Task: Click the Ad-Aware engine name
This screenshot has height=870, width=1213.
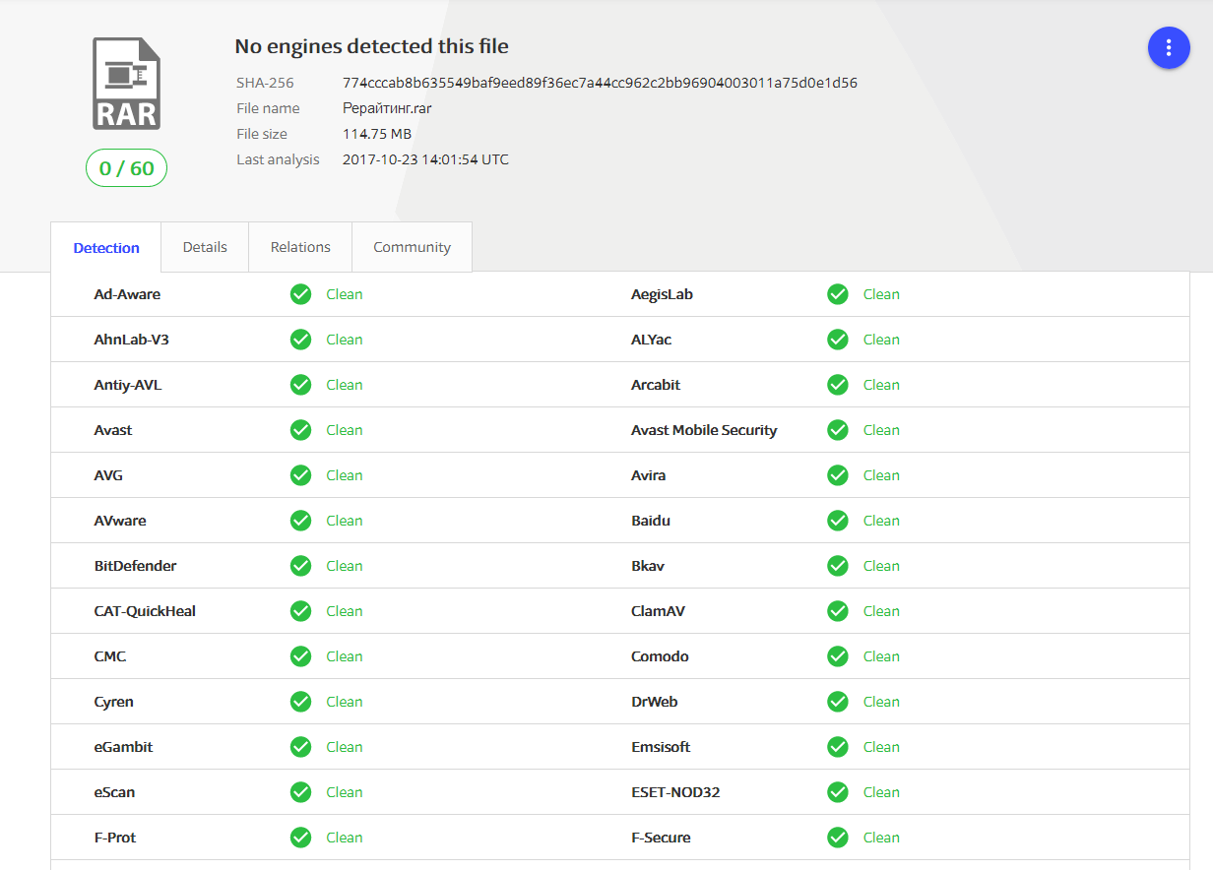Action: pos(127,294)
